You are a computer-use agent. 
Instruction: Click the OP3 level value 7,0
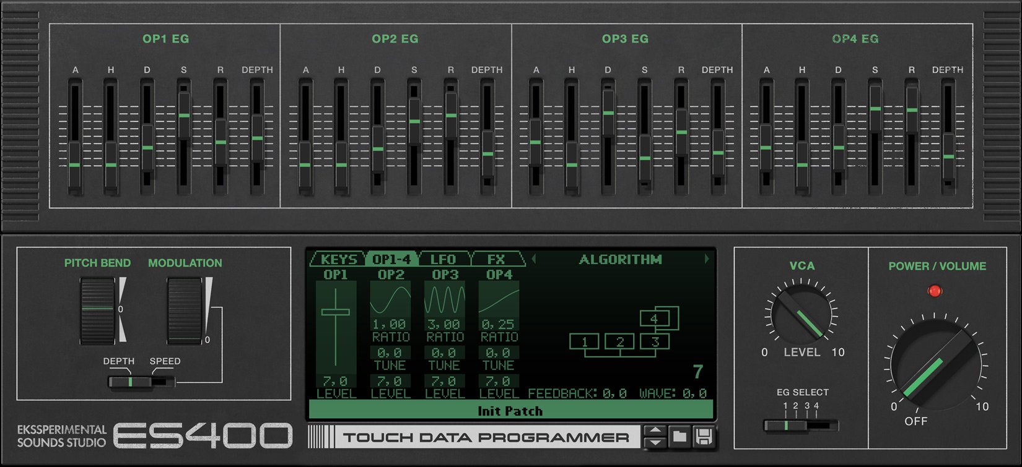(x=445, y=381)
